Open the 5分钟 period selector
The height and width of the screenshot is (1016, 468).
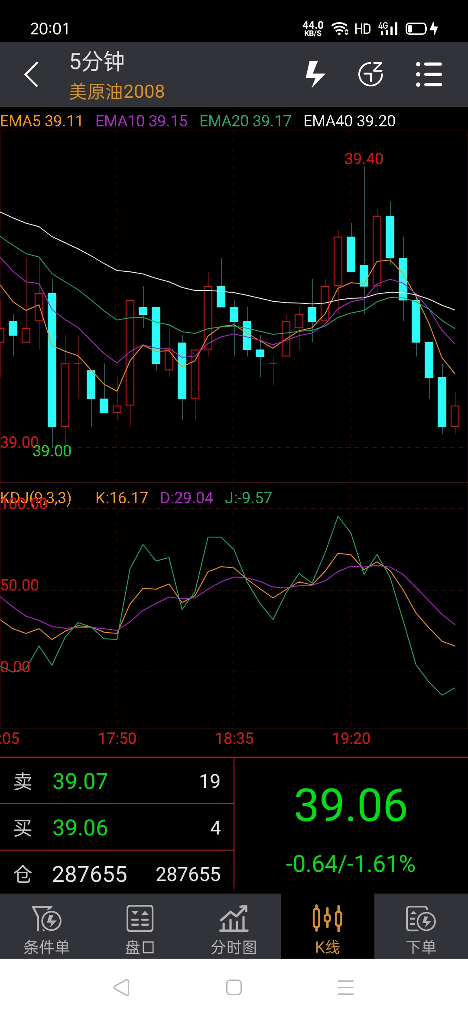pos(97,61)
